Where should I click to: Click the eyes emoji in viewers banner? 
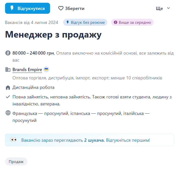13,140
